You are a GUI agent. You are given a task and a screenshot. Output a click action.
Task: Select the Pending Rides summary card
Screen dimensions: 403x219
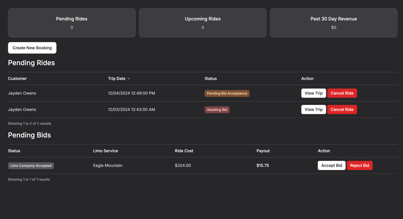pyautogui.click(x=72, y=23)
